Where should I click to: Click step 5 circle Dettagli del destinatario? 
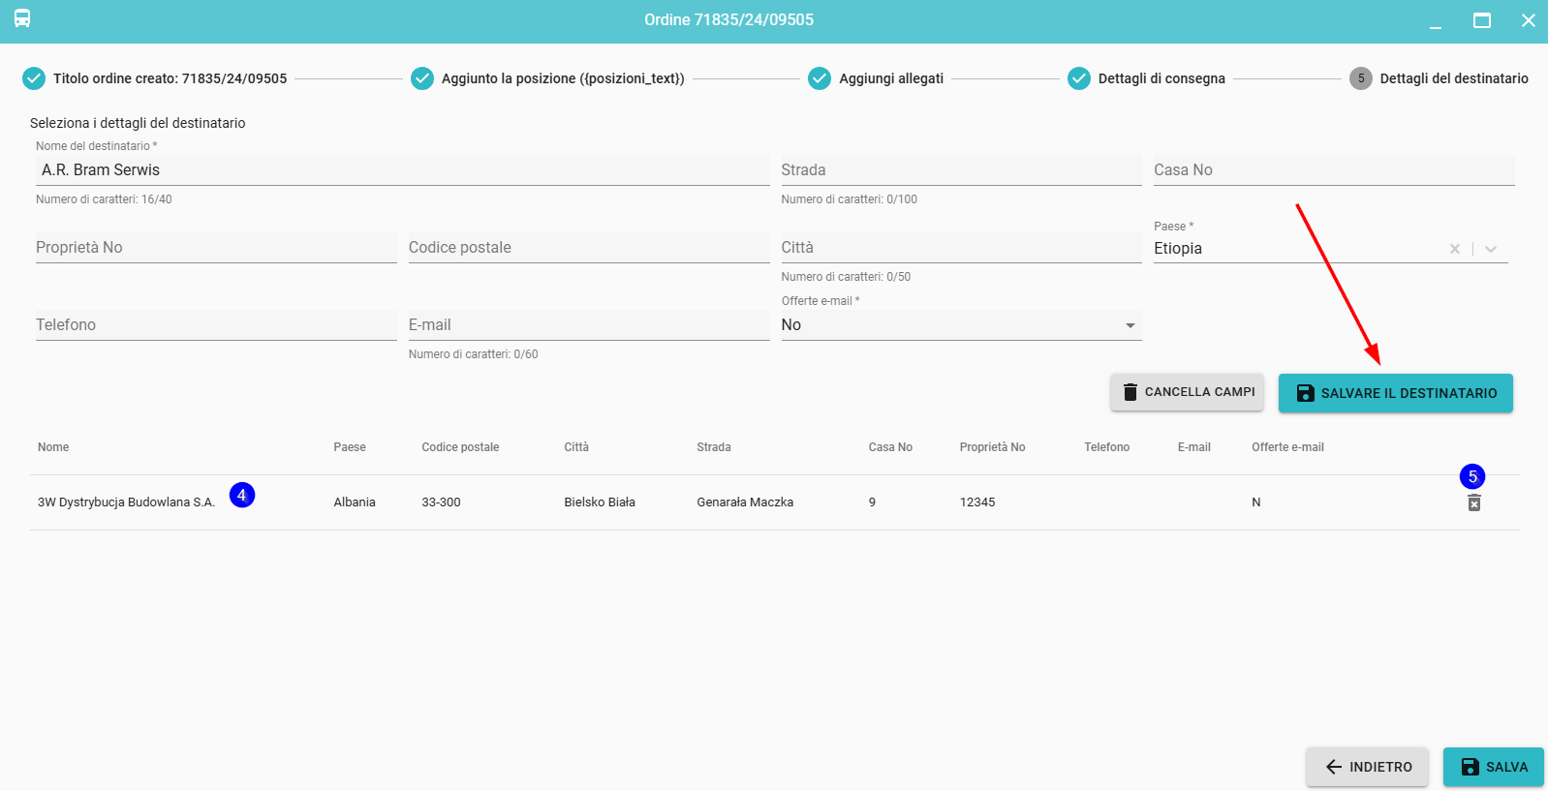[1360, 78]
